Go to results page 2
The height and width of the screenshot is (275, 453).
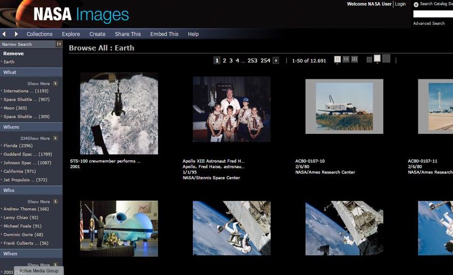(224, 61)
